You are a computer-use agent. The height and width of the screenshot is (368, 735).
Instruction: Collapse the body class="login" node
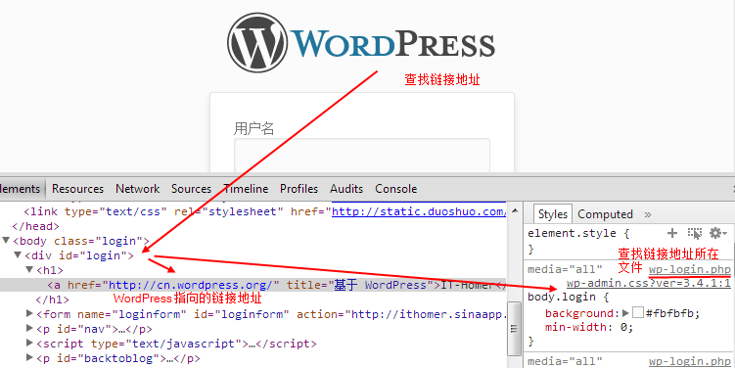pos(6,241)
